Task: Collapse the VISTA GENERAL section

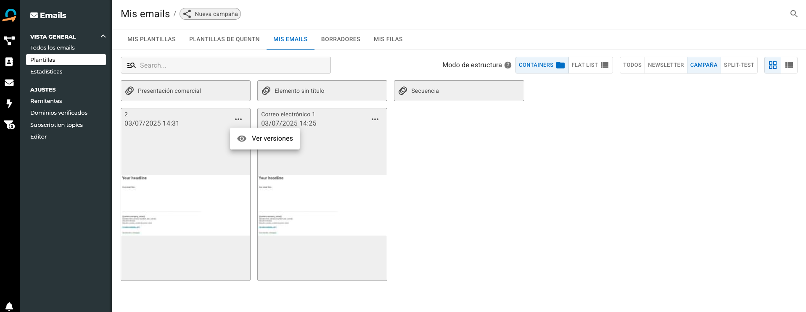Action: (103, 37)
